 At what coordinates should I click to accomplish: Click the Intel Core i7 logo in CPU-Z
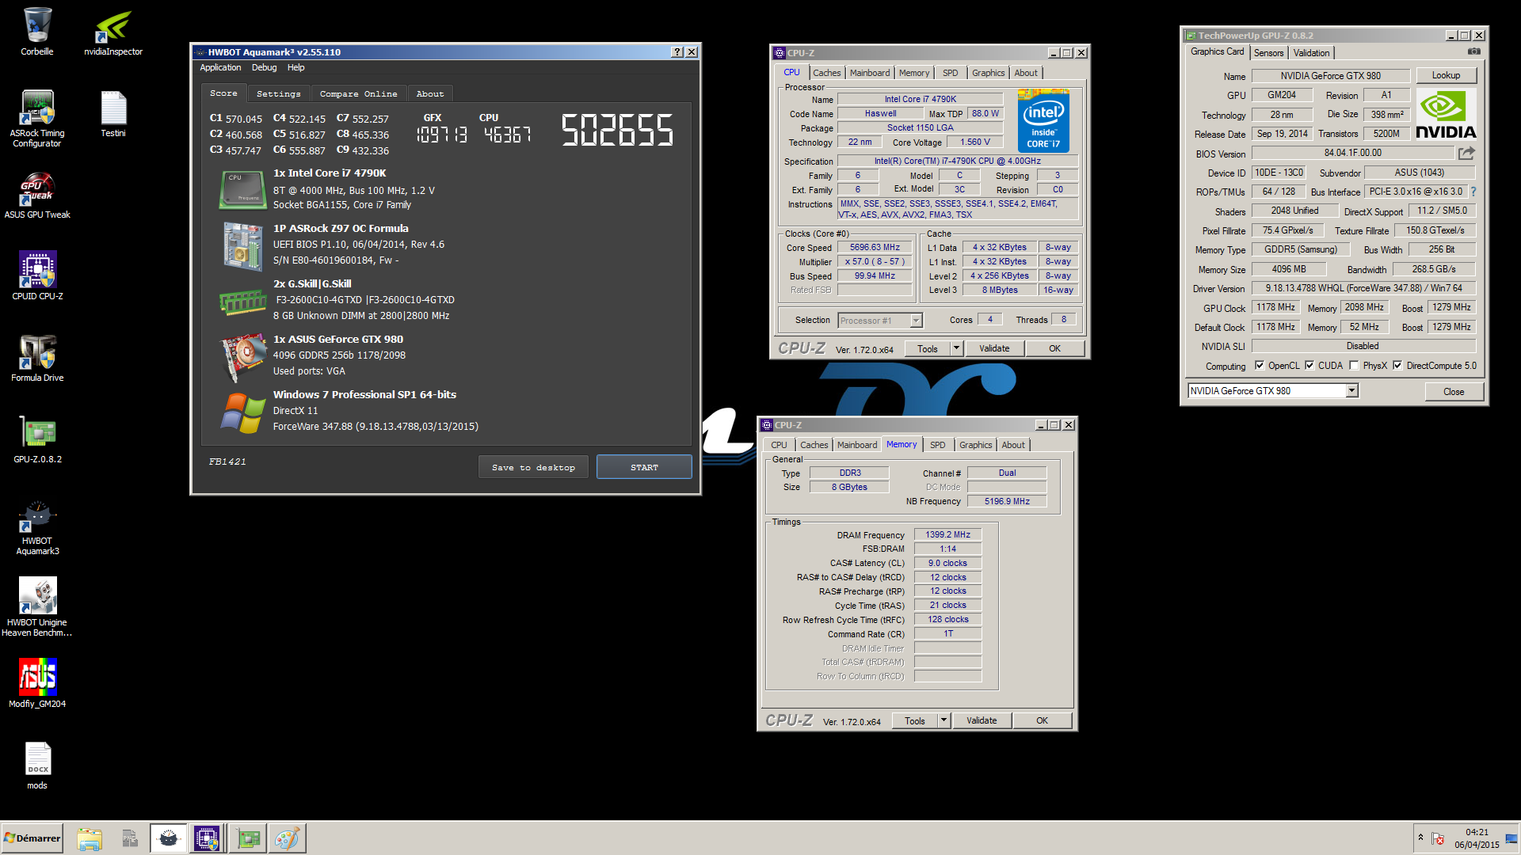tap(1043, 120)
